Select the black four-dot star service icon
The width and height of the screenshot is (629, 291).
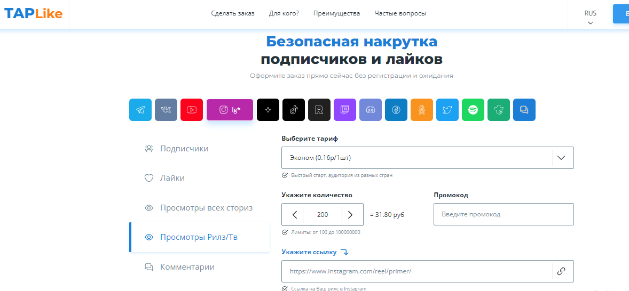coord(268,110)
